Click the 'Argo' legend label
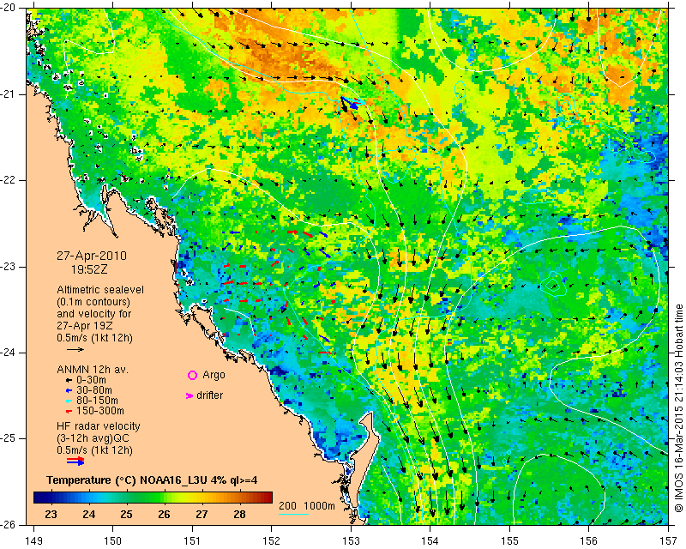The image size is (686, 549). pos(214,375)
